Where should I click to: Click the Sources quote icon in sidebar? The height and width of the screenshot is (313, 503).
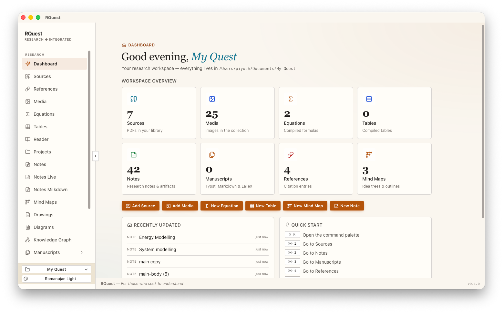(28, 76)
